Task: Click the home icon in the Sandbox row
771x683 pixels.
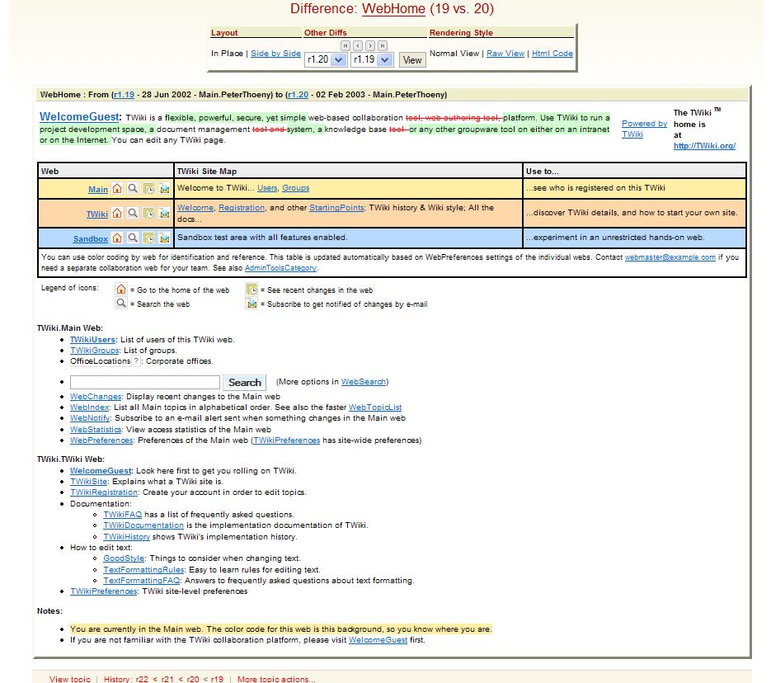Action: pos(118,238)
